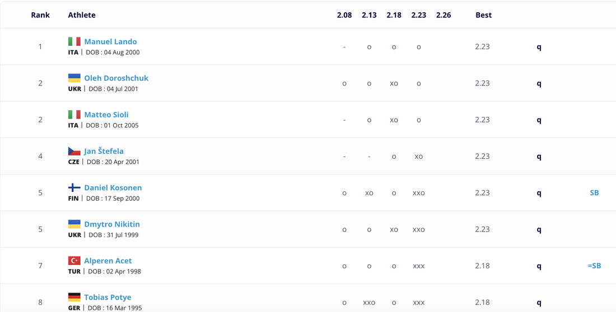Select the Jan Štefela name link
Image resolution: width=616 pixels, height=312 pixels.
[104, 151]
